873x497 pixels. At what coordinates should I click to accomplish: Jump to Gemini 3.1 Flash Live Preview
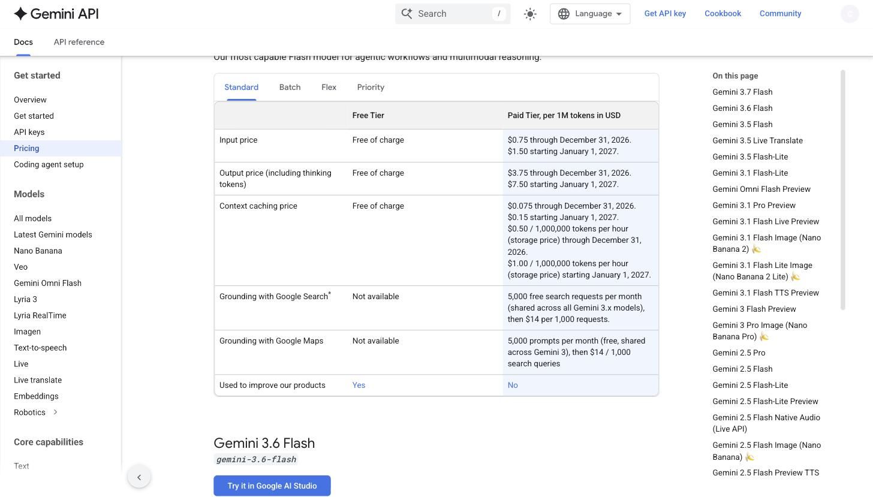coord(766,221)
